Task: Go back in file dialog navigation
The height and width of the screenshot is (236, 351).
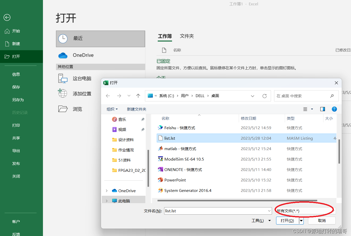Action: click(x=108, y=96)
